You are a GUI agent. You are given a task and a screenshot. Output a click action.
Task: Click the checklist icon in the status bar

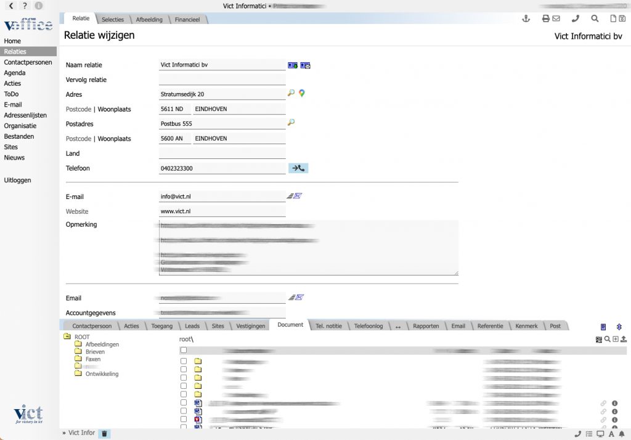[589, 434]
